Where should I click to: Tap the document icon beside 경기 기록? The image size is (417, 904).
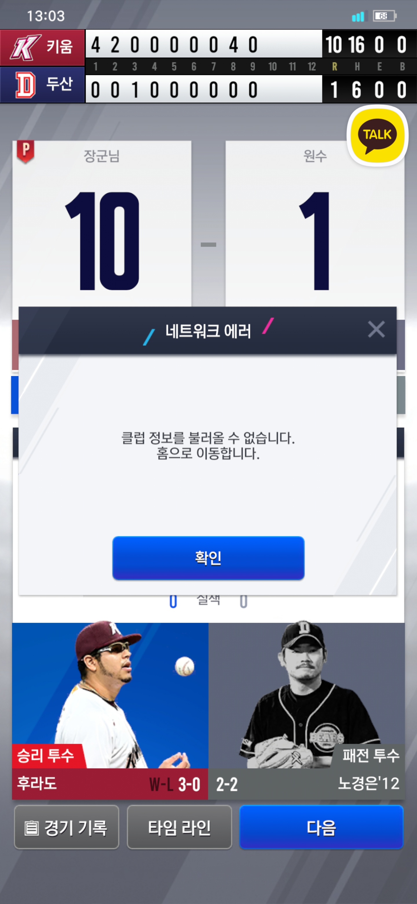(x=32, y=828)
